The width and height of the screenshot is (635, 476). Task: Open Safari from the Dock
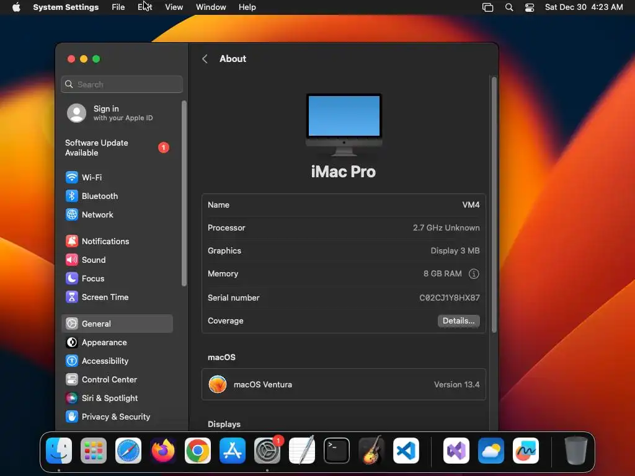tap(128, 451)
